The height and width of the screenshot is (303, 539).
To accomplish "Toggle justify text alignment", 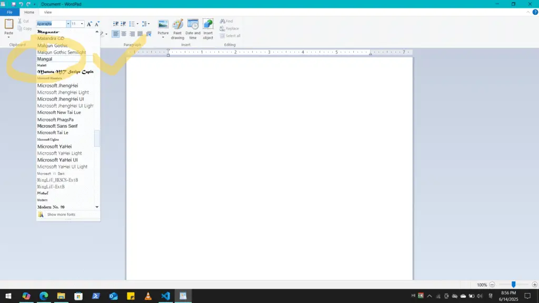I will click(140, 34).
